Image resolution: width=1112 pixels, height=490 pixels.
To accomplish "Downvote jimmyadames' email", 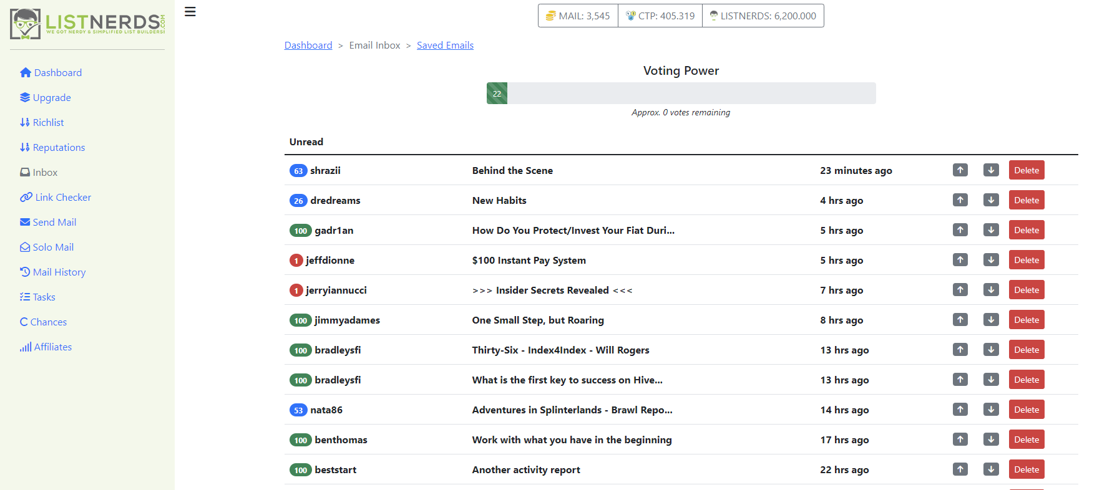I will pos(991,320).
